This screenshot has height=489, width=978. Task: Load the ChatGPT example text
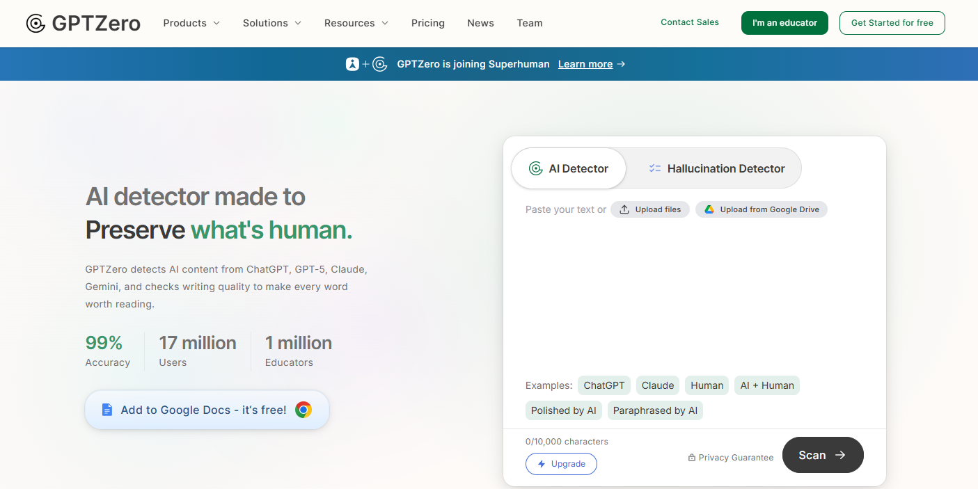click(x=604, y=385)
